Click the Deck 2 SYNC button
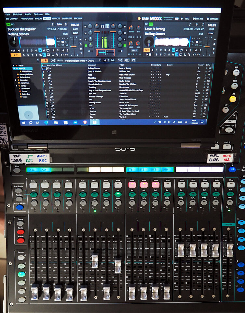 pyautogui.click(x=211, y=34)
